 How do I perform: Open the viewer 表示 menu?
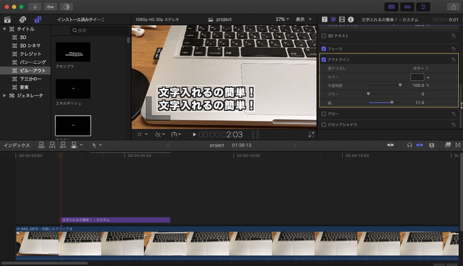(303, 20)
